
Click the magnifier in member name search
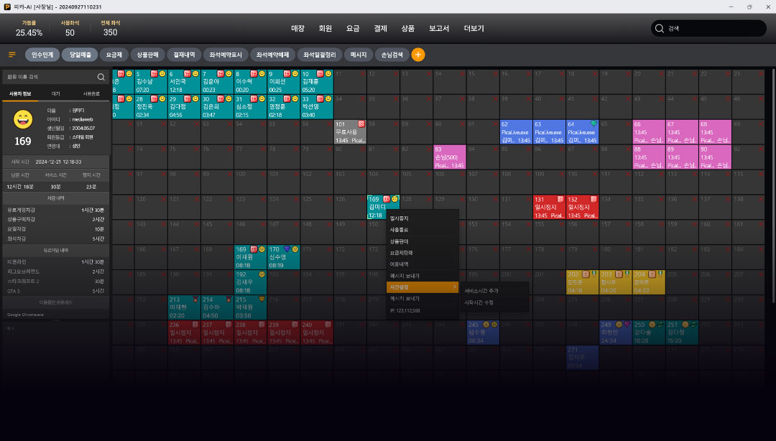click(x=101, y=77)
